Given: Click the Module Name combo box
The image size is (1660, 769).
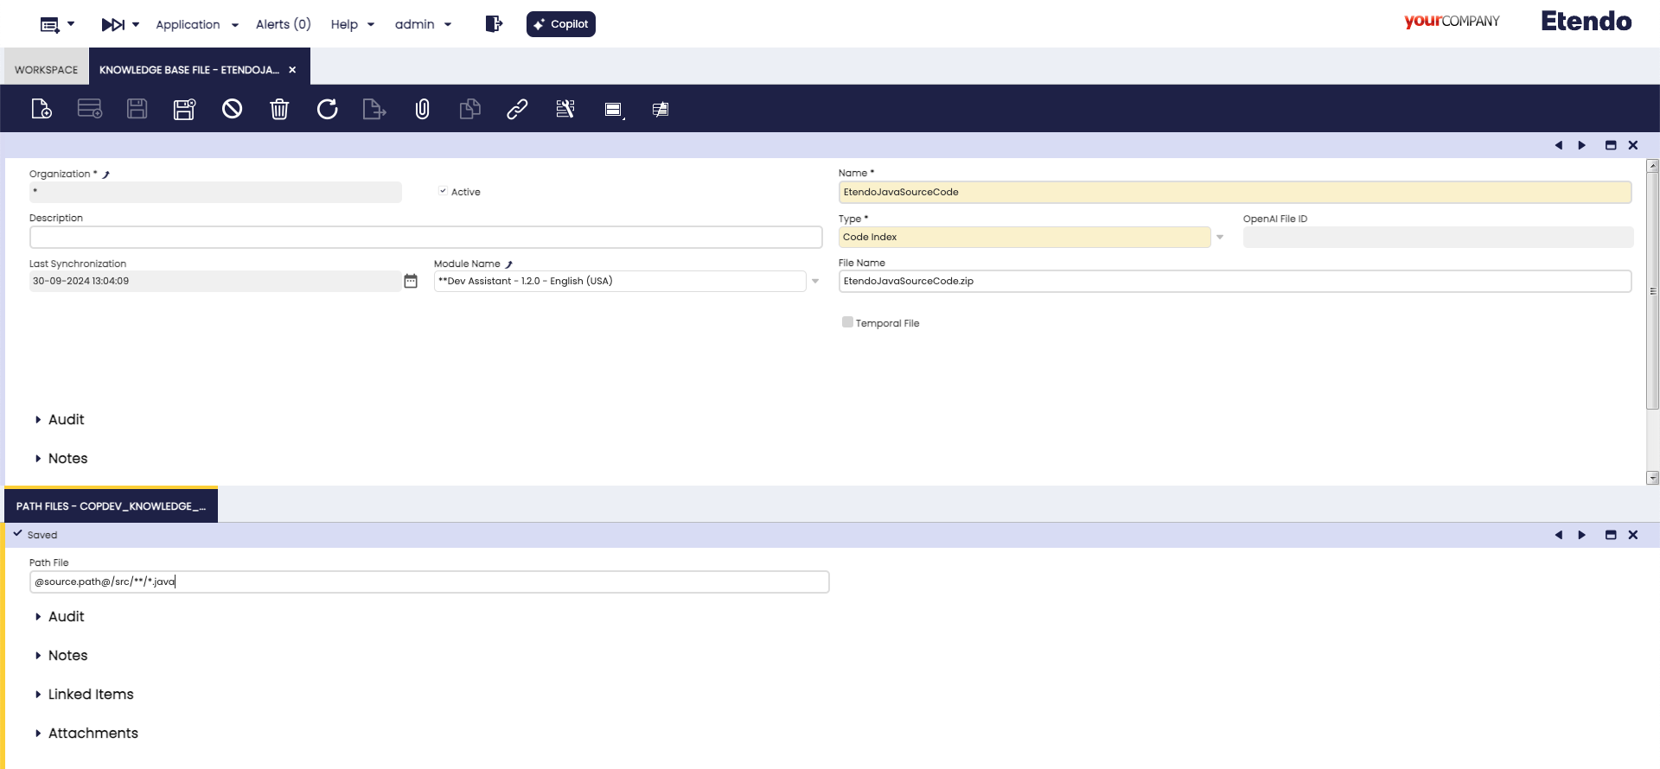Looking at the screenshot, I should click(x=620, y=281).
